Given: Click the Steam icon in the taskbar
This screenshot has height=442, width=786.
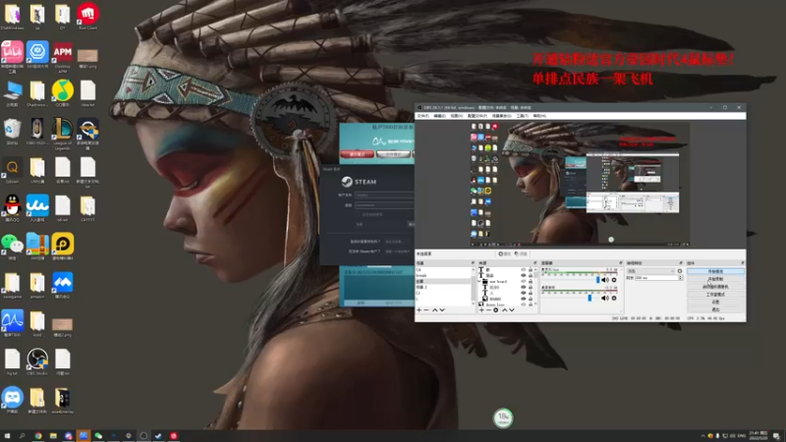Looking at the screenshot, I should coord(158,436).
